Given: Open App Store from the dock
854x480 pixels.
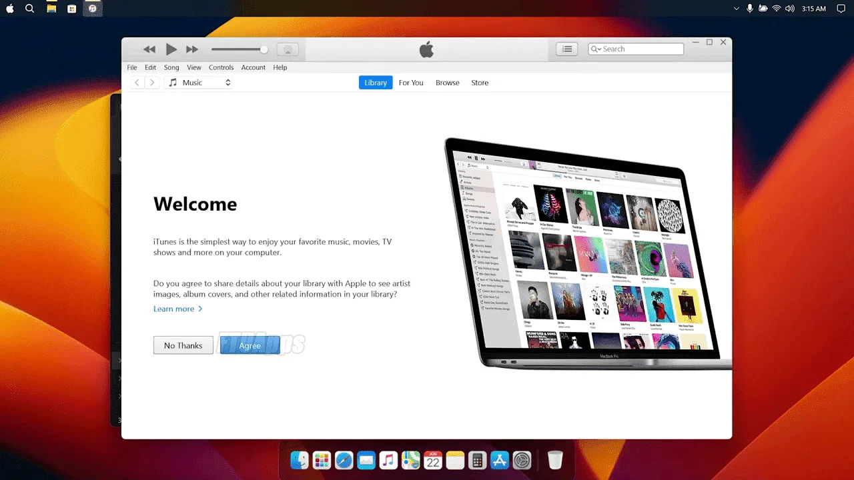Looking at the screenshot, I should [500, 460].
